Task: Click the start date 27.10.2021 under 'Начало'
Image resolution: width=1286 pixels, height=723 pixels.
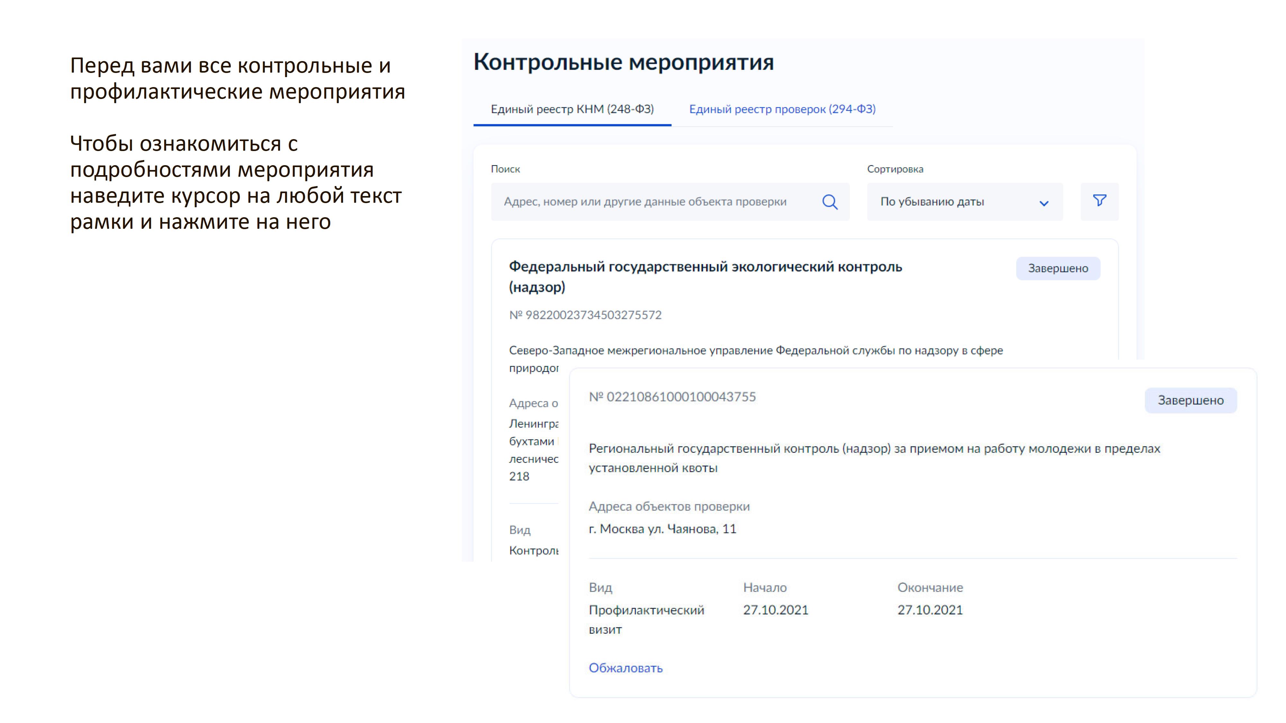Action: [775, 610]
